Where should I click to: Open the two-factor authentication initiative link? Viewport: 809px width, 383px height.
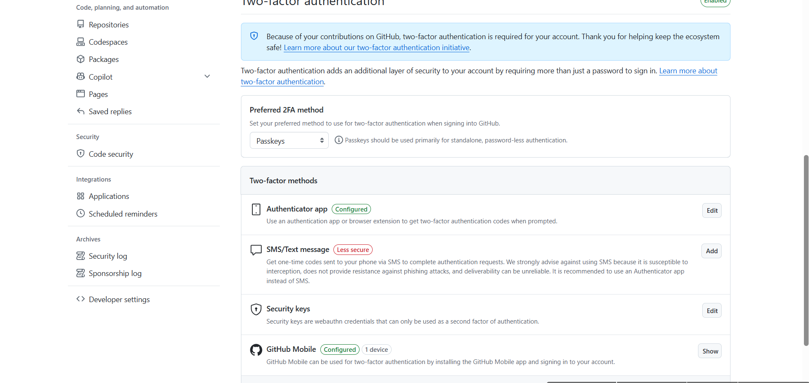377,48
